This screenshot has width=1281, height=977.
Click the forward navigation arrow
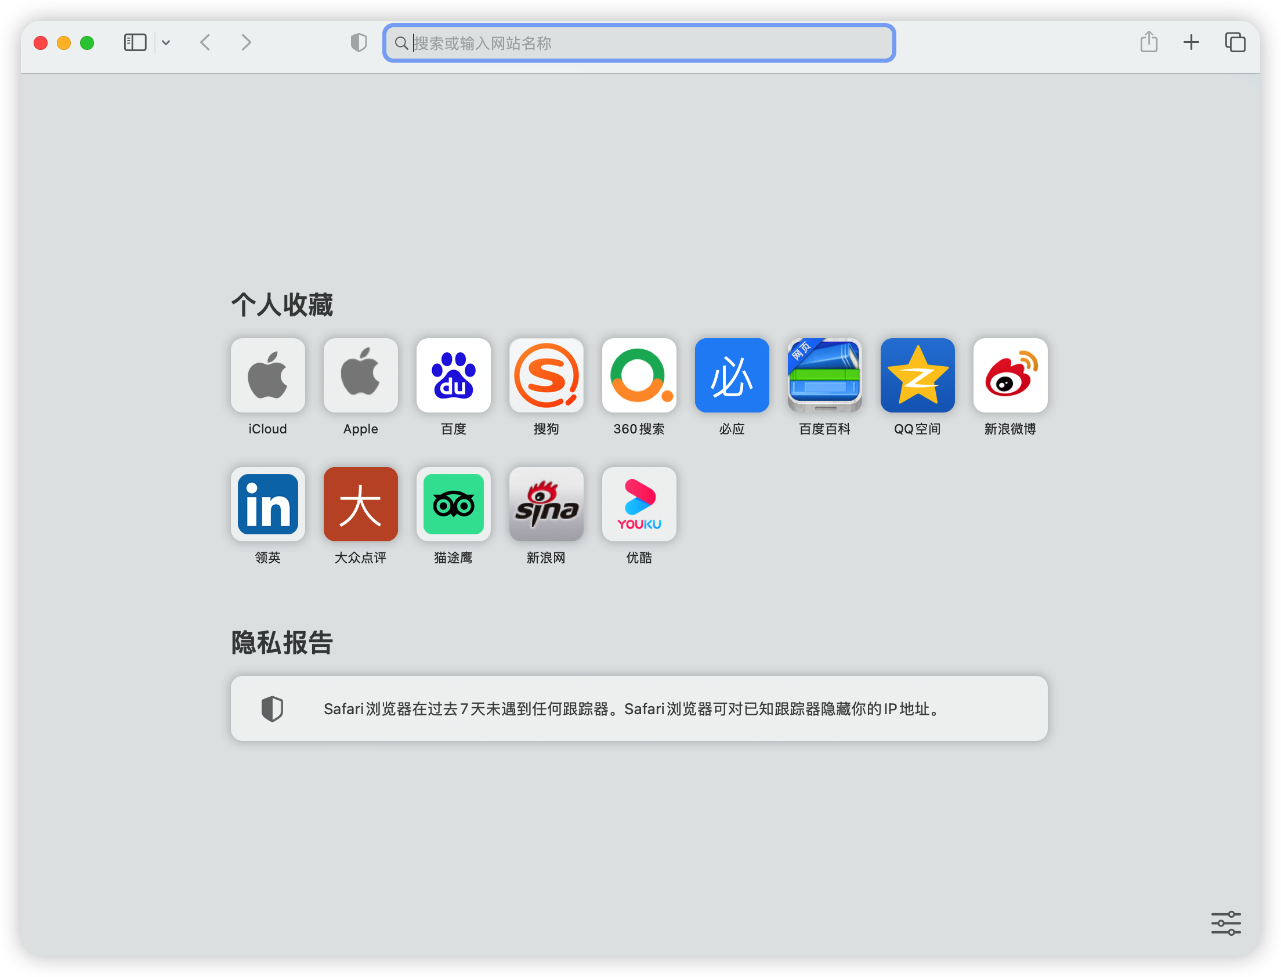click(x=247, y=43)
